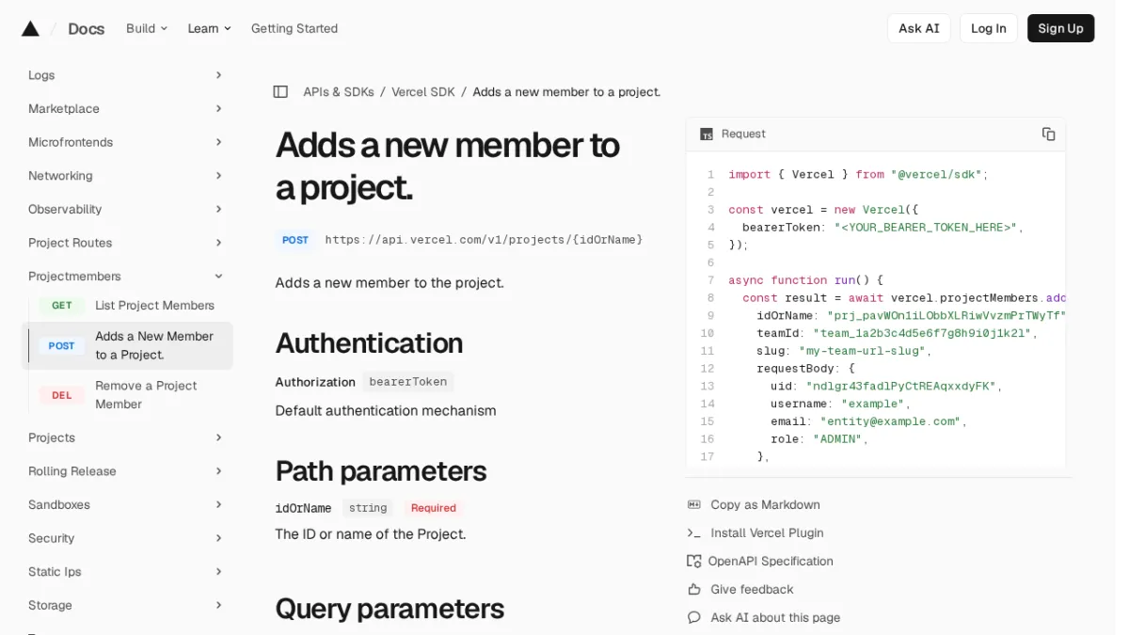Click the email "entity@example.com" code line
The width and height of the screenshot is (1129, 635).
[868, 421]
